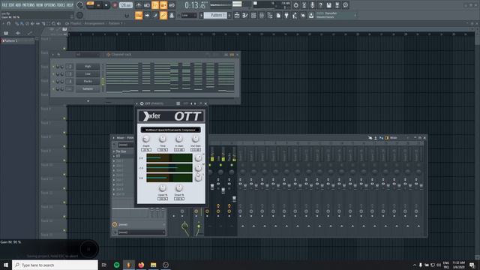Adjust OTT Upwd % knob
Viewport: 480px width, 270px height.
(163, 188)
